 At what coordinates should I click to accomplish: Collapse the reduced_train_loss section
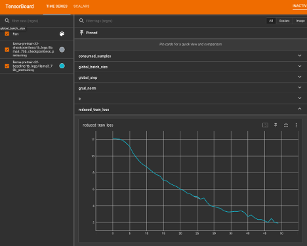pos(300,109)
